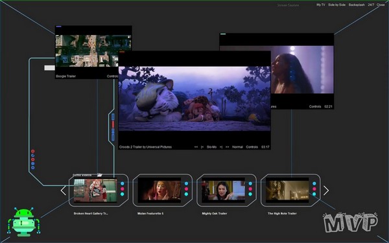Play the Mighty Oak Trailer thumbnail
389x243 pixels.
tap(223, 190)
